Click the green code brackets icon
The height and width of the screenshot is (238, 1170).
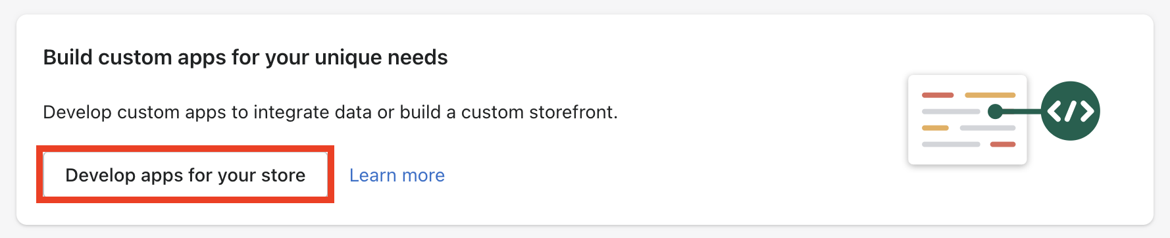[1071, 111]
